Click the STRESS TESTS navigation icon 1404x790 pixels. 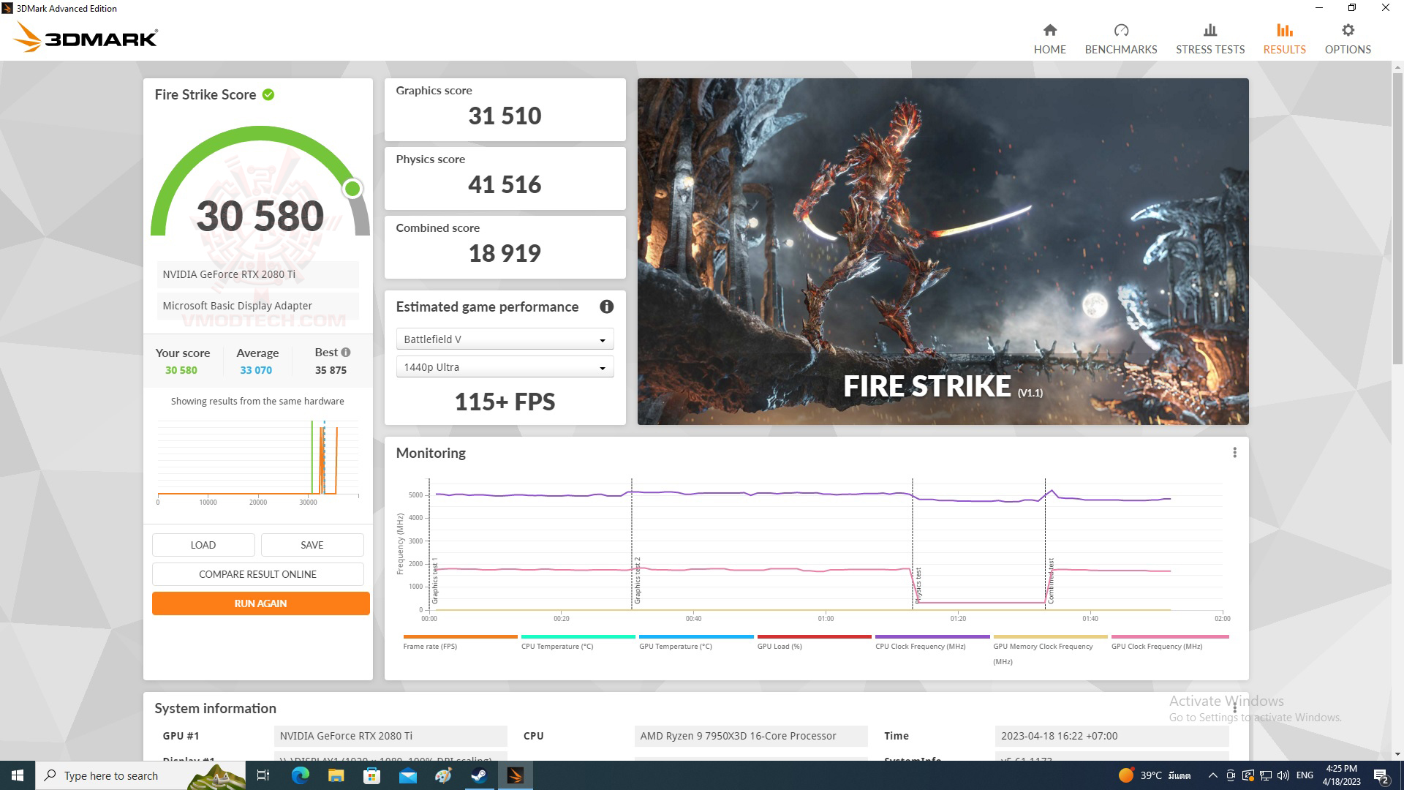1211,31
